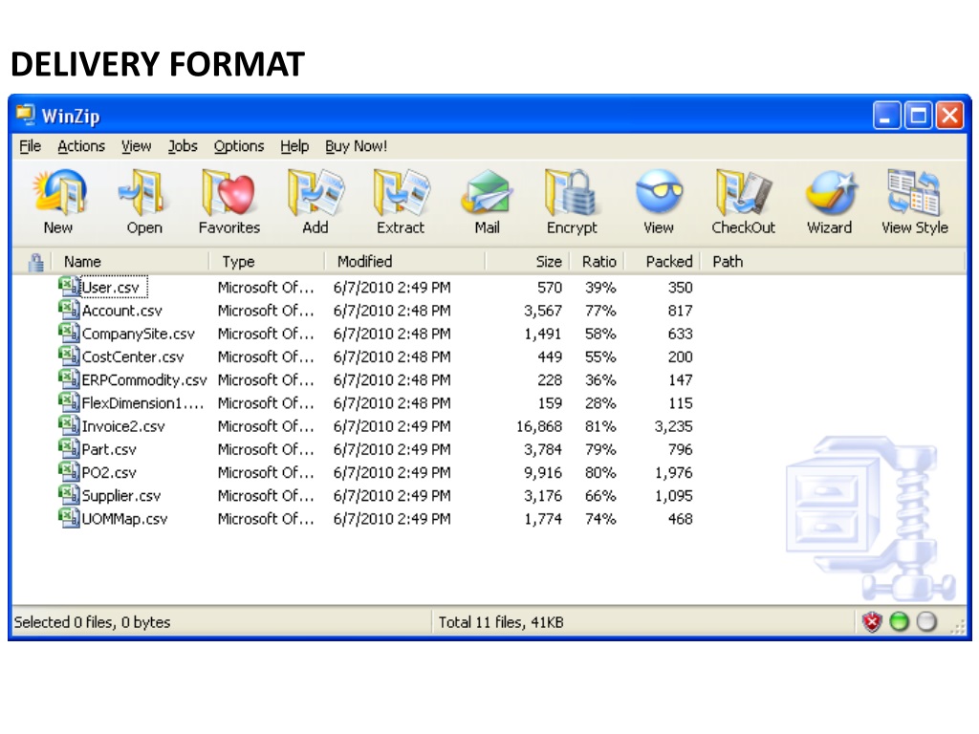Screen dimensions: 979x734
Task: Open the Options menu
Action: click(239, 146)
